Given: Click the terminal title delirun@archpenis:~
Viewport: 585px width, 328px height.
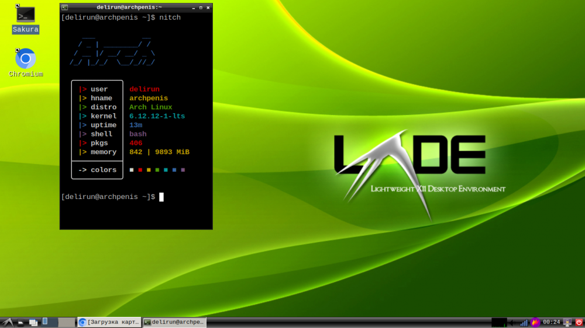Looking at the screenshot, I should pos(129,8).
